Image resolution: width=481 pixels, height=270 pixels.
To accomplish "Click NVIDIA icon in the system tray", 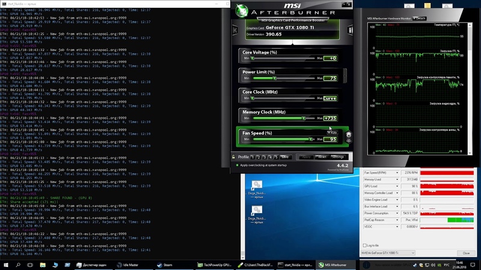I will [440, 265].
